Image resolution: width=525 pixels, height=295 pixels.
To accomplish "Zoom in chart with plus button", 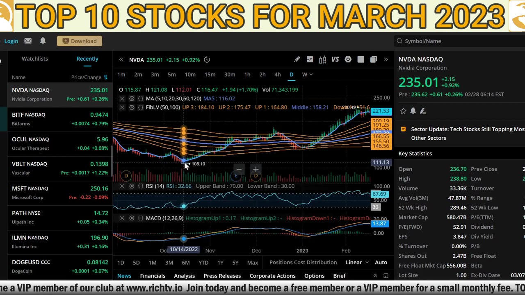I will [256, 169].
